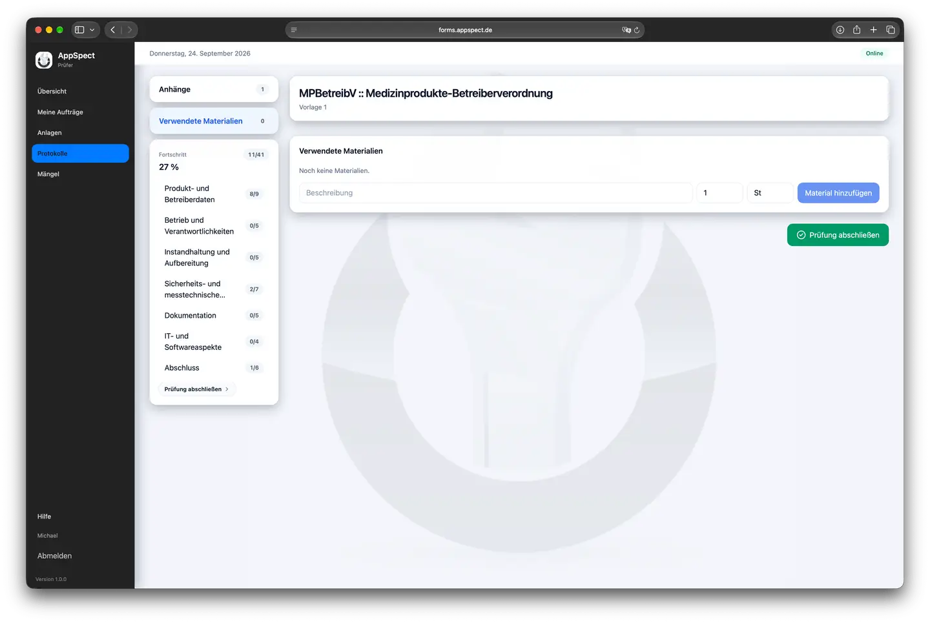This screenshot has width=930, height=623.
Task: Open the Share icon in the toolbar
Action: coord(857,30)
